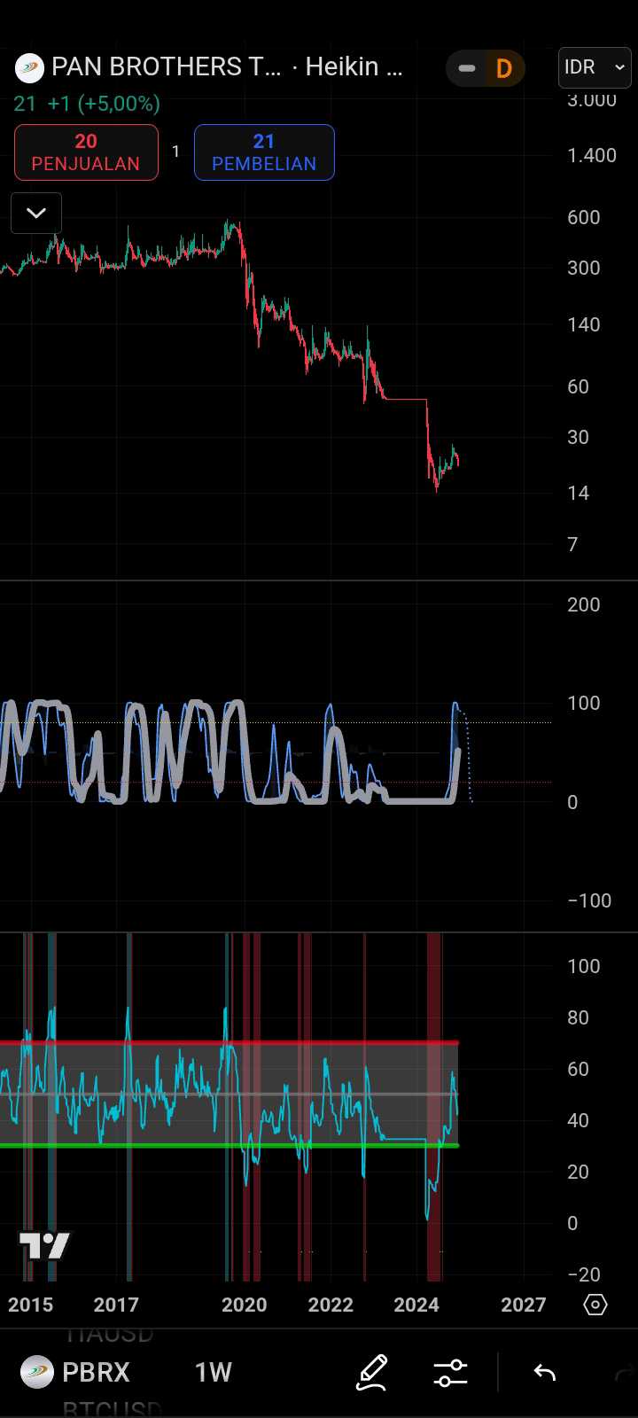Tap the 20 PENJUALAN sell button
The height and width of the screenshot is (1418, 638).
click(86, 152)
